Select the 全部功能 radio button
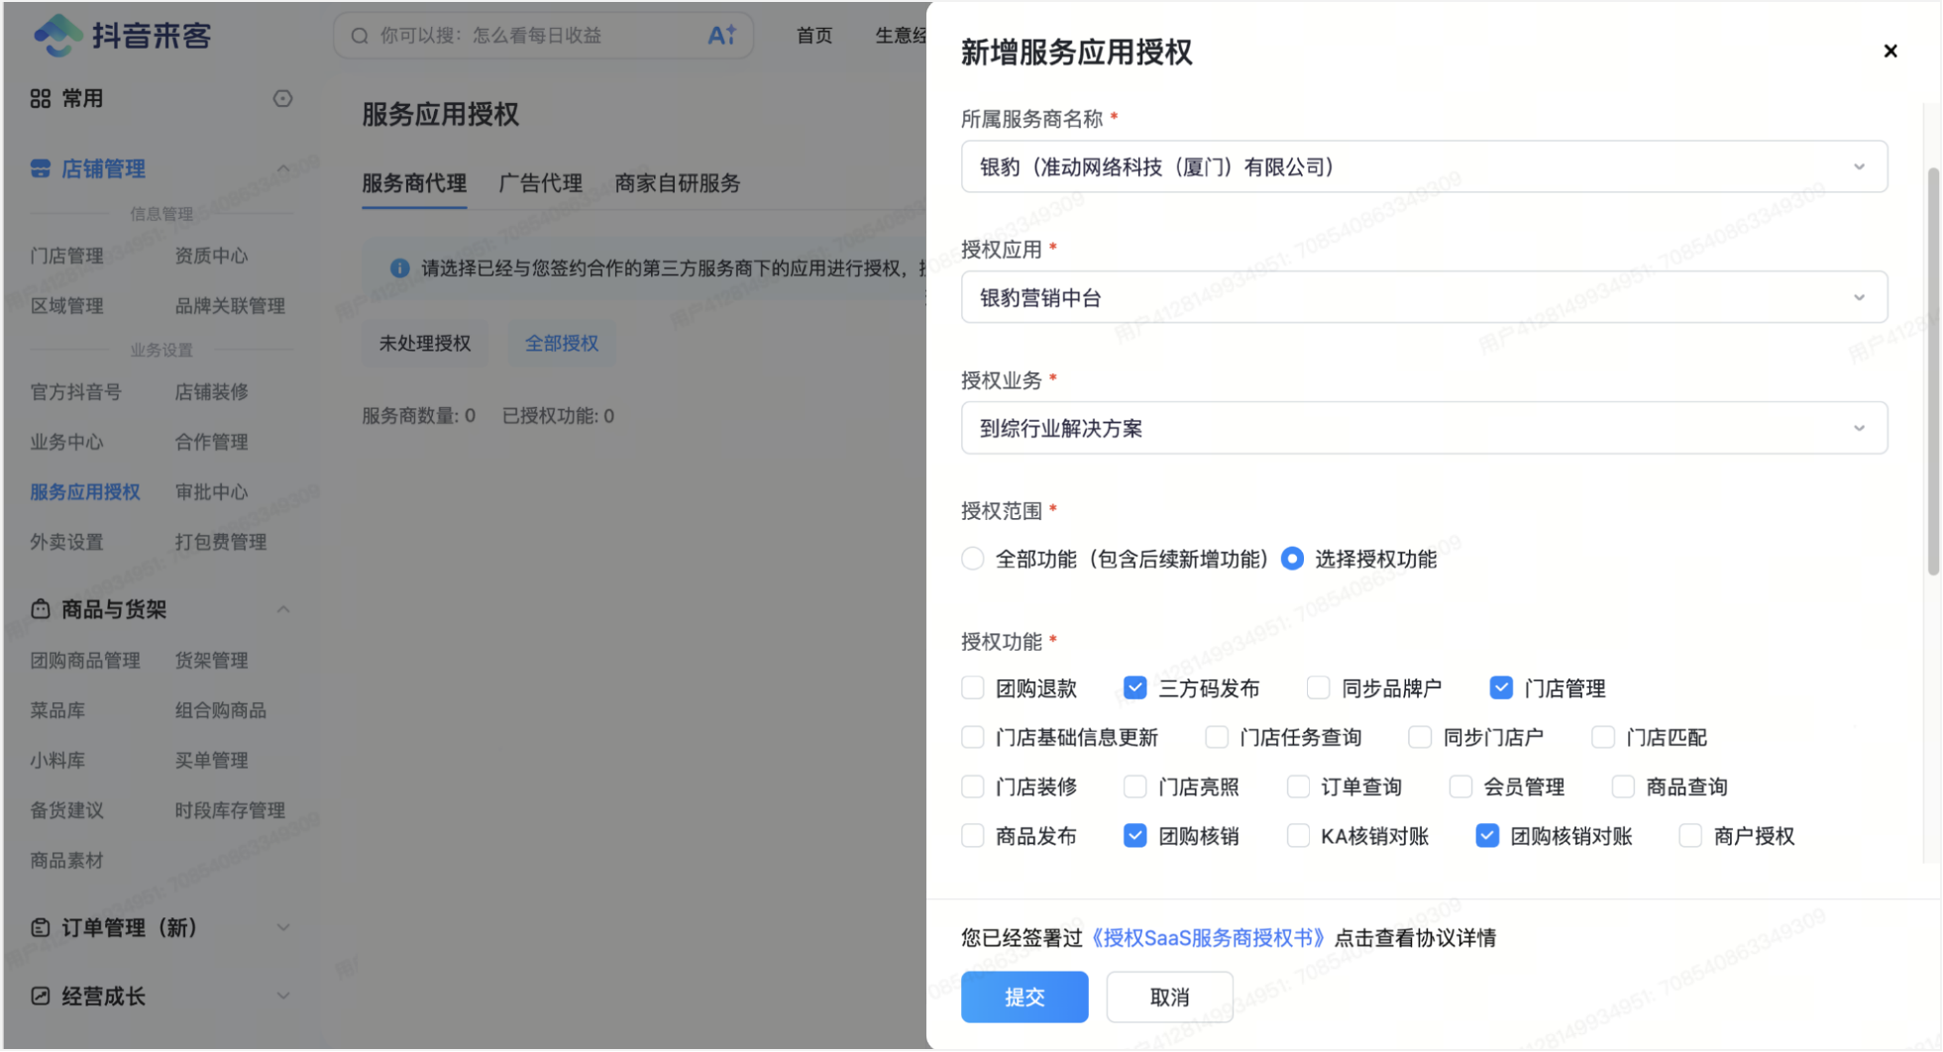The height and width of the screenshot is (1052, 1943). (x=972, y=558)
